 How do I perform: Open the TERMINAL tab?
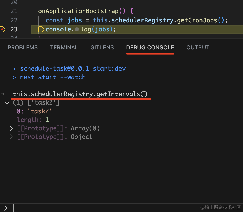coord(64,48)
